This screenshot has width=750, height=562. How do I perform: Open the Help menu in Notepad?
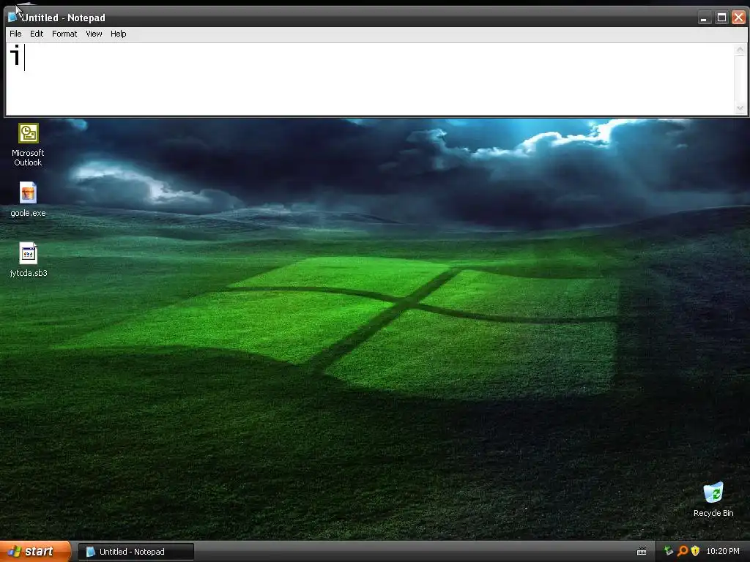pyautogui.click(x=118, y=34)
